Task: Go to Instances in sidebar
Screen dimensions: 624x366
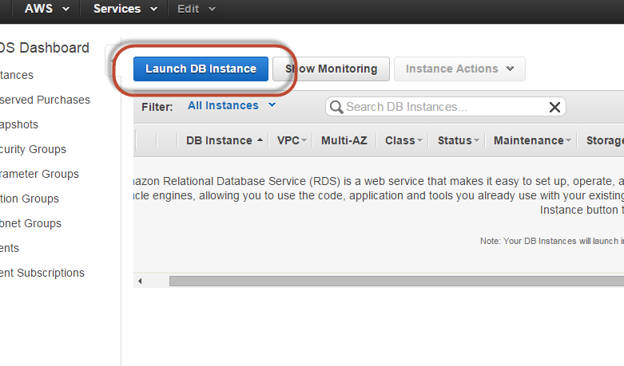Action: click(17, 75)
